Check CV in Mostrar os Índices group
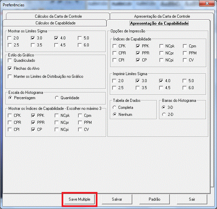The height and width of the screenshot is (209, 217). pyautogui.click(x=80, y=130)
